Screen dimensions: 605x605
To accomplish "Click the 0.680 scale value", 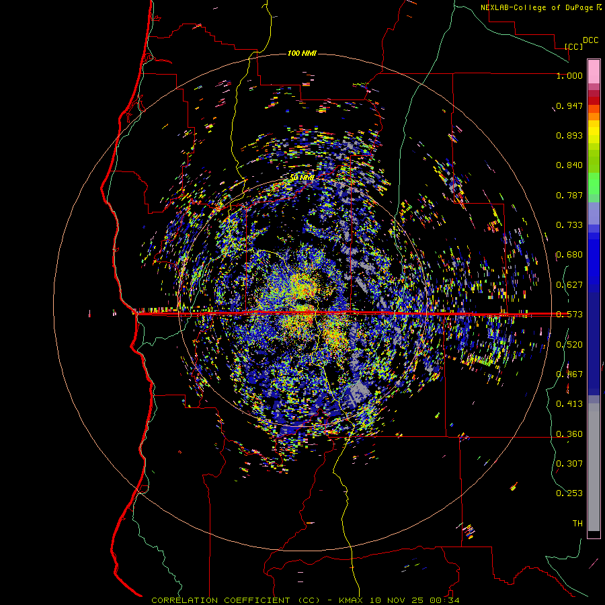I will 569,255.
